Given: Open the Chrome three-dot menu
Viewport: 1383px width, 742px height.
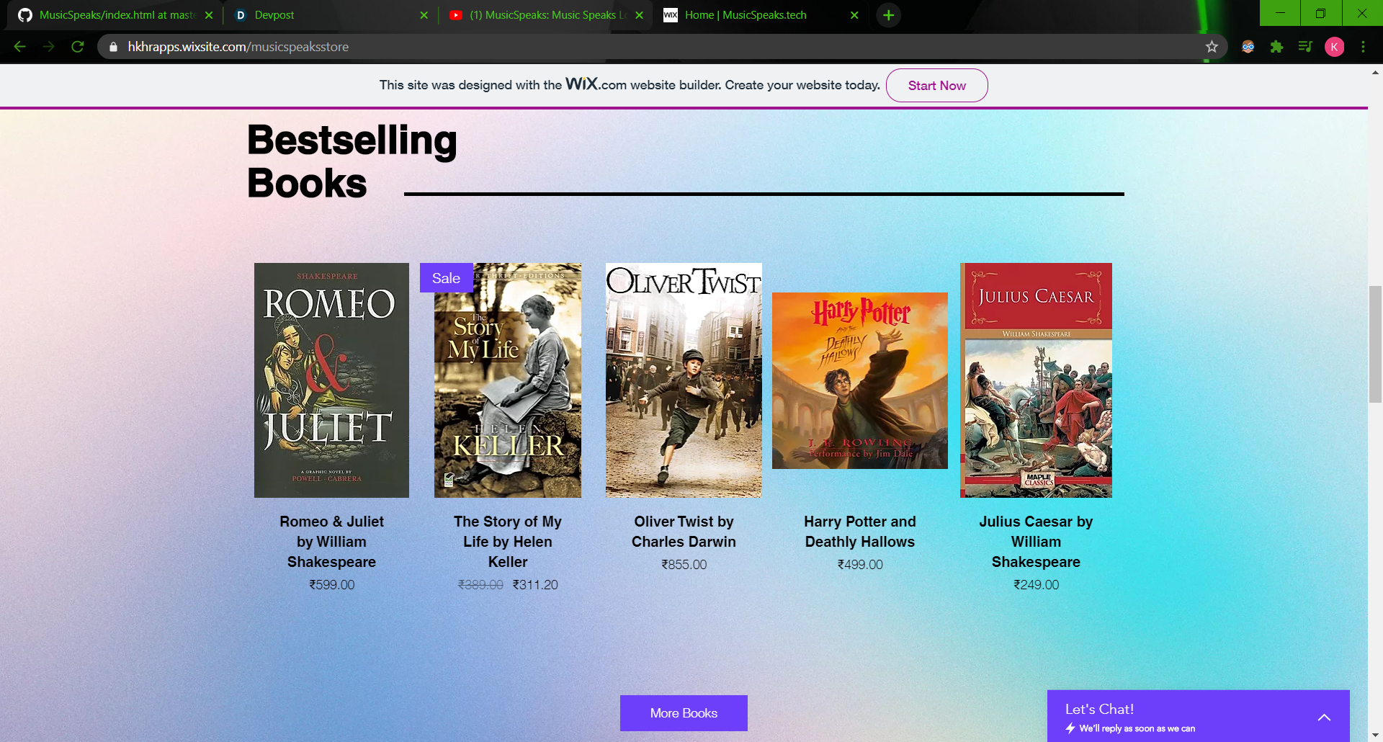Looking at the screenshot, I should click(1363, 47).
